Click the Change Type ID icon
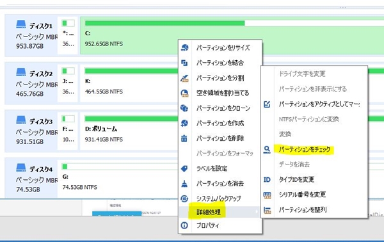The height and width of the screenshot is (242, 384). 267,179
